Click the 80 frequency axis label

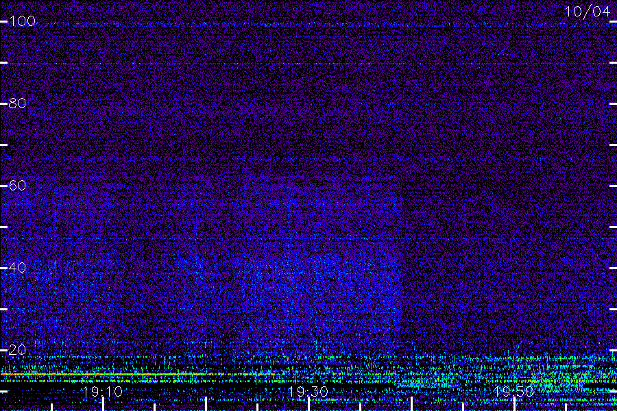pyautogui.click(x=17, y=103)
